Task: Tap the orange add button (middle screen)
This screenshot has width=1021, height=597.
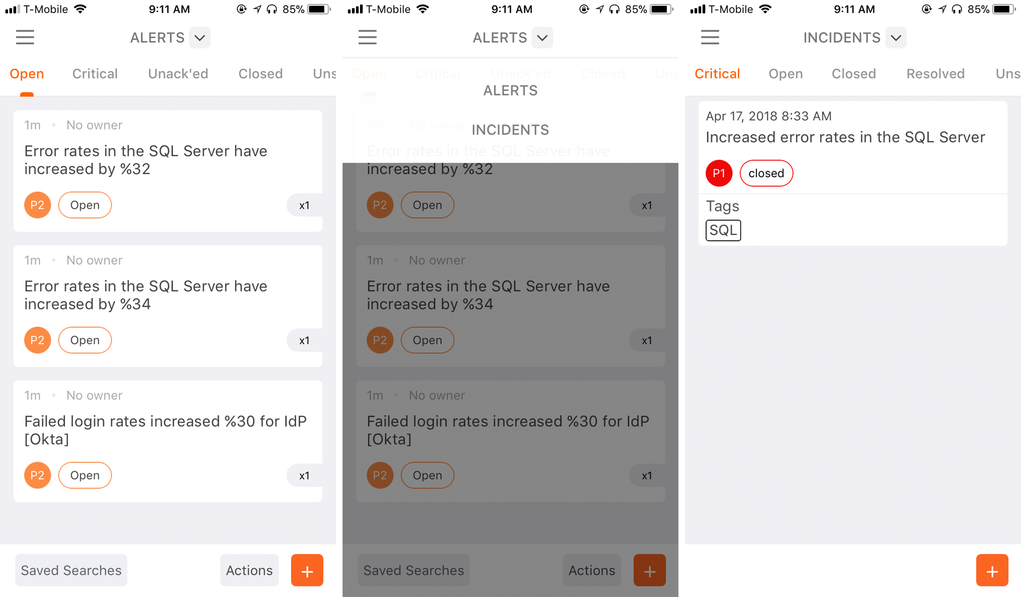Action: click(648, 571)
